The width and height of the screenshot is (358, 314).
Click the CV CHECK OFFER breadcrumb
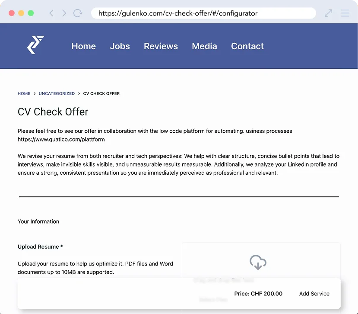pos(101,93)
